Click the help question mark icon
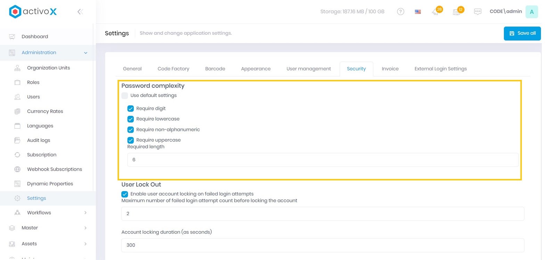The width and height of the screenshot is (556, 260). coord(400,11)
